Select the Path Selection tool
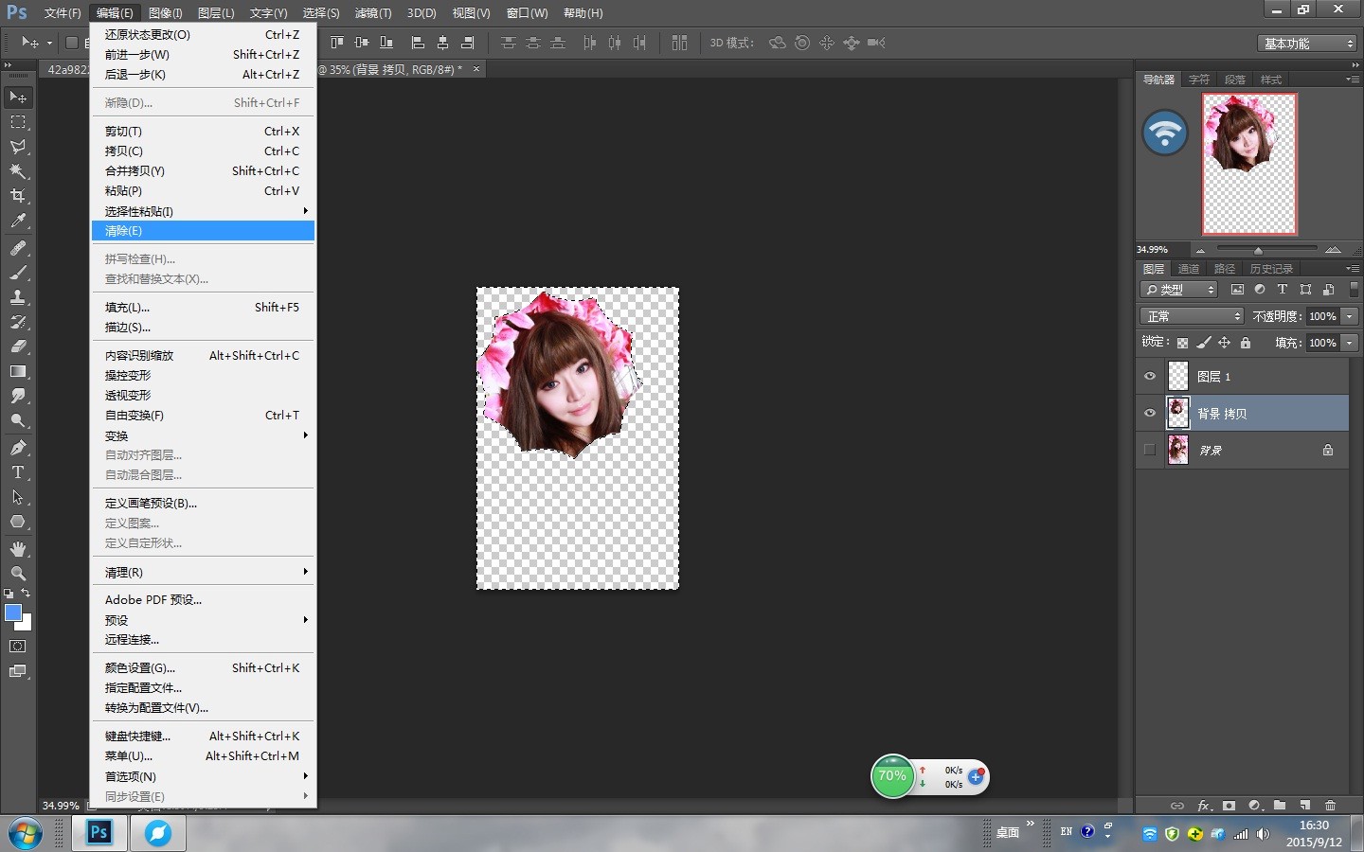 coord(18,497)
